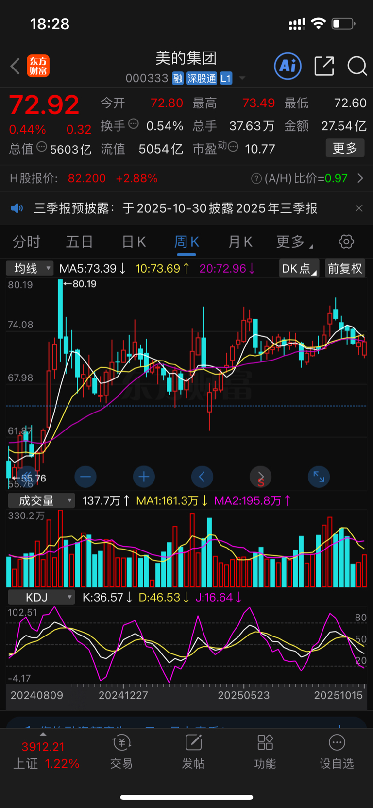Zoom in chart with plus button
Viewport: 373px width, 808px height.
(x=144, y=477)
